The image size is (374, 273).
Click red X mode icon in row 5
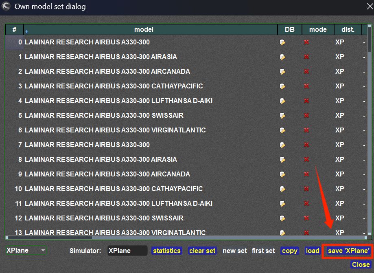click(x=306, y=116)
